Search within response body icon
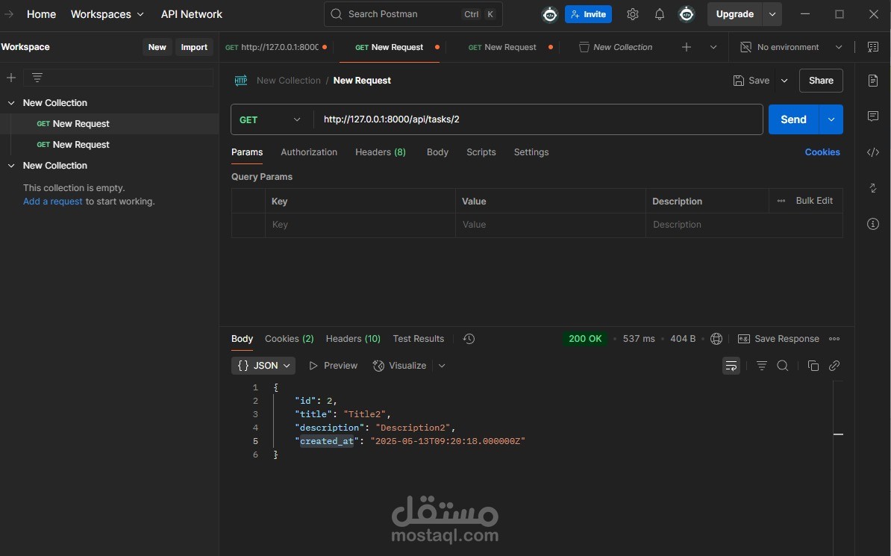 [x=783, y=366]
